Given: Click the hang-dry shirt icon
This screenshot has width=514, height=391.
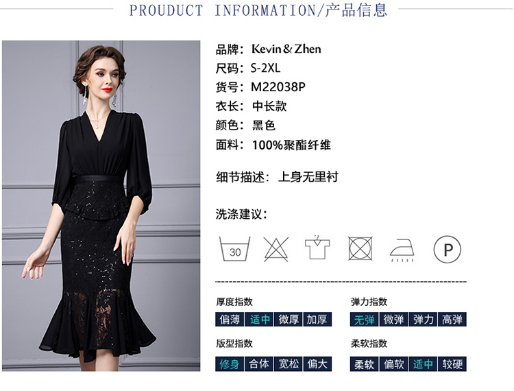Looking at the screenshot, I should point(317,248).
